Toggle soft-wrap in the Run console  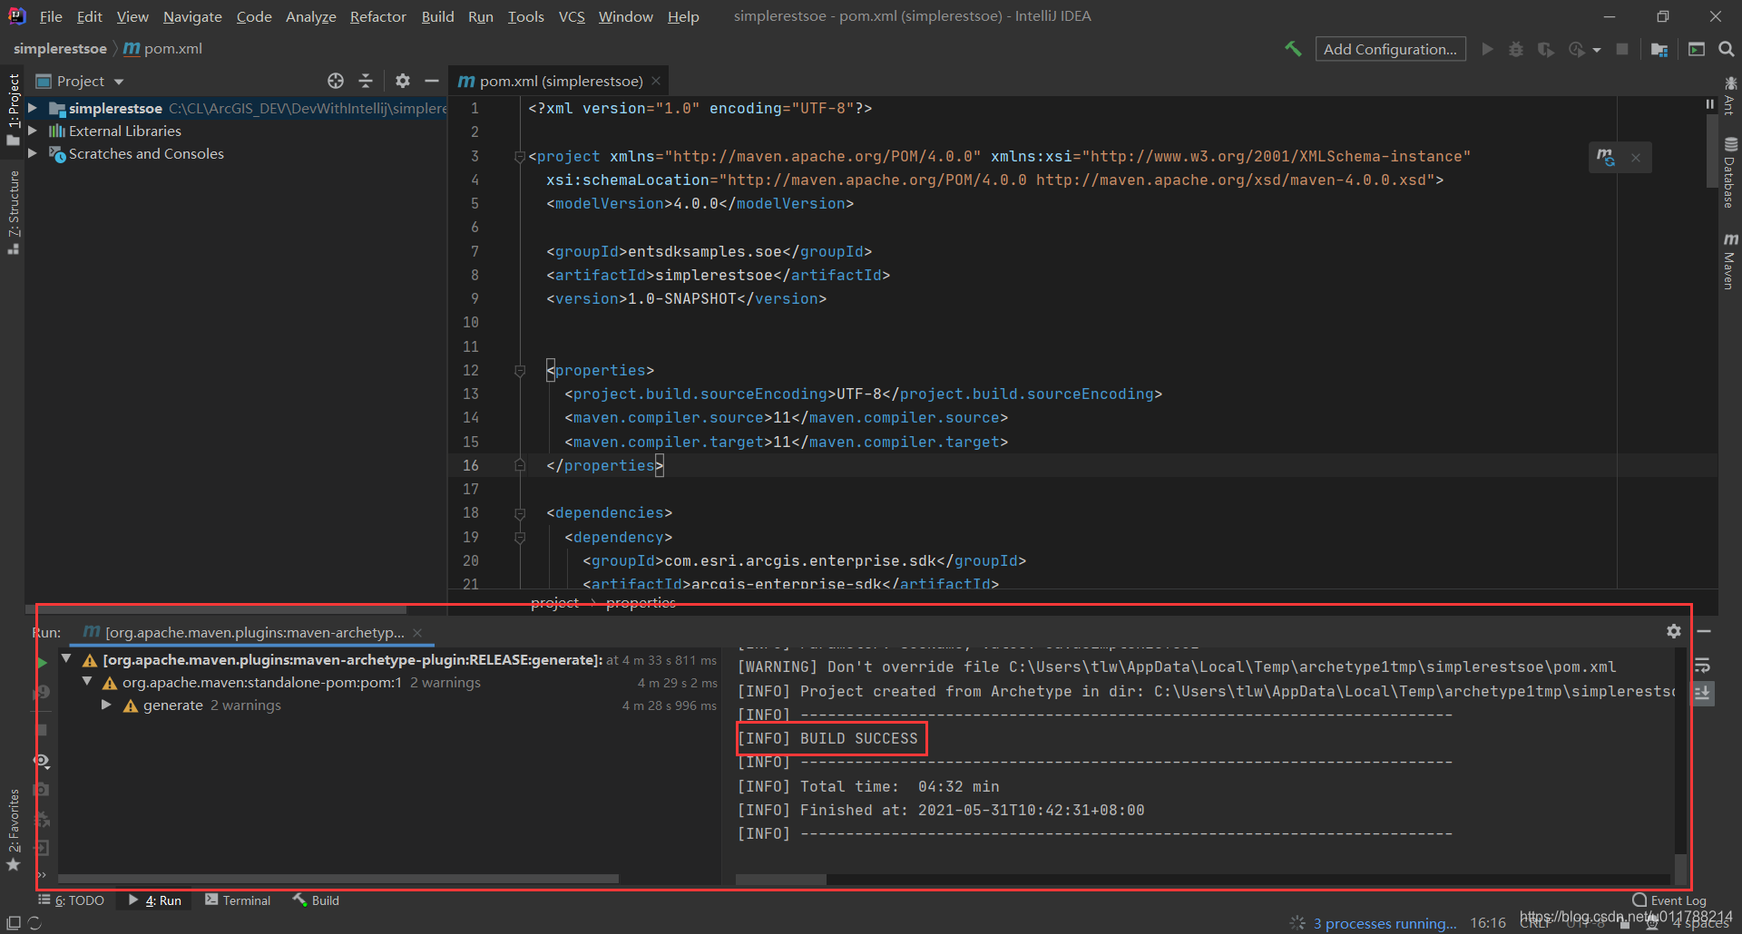1703,666
